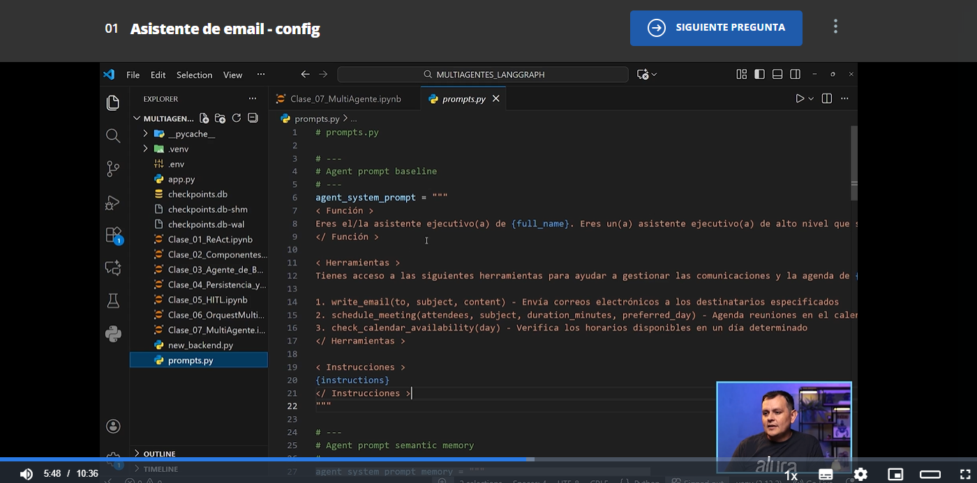Toggle video subtitles

(826, 475)
